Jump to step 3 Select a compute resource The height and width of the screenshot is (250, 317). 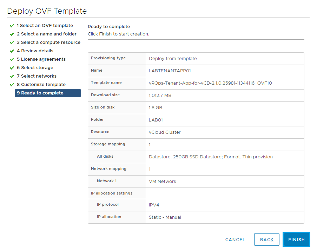(x=48, y=42)
